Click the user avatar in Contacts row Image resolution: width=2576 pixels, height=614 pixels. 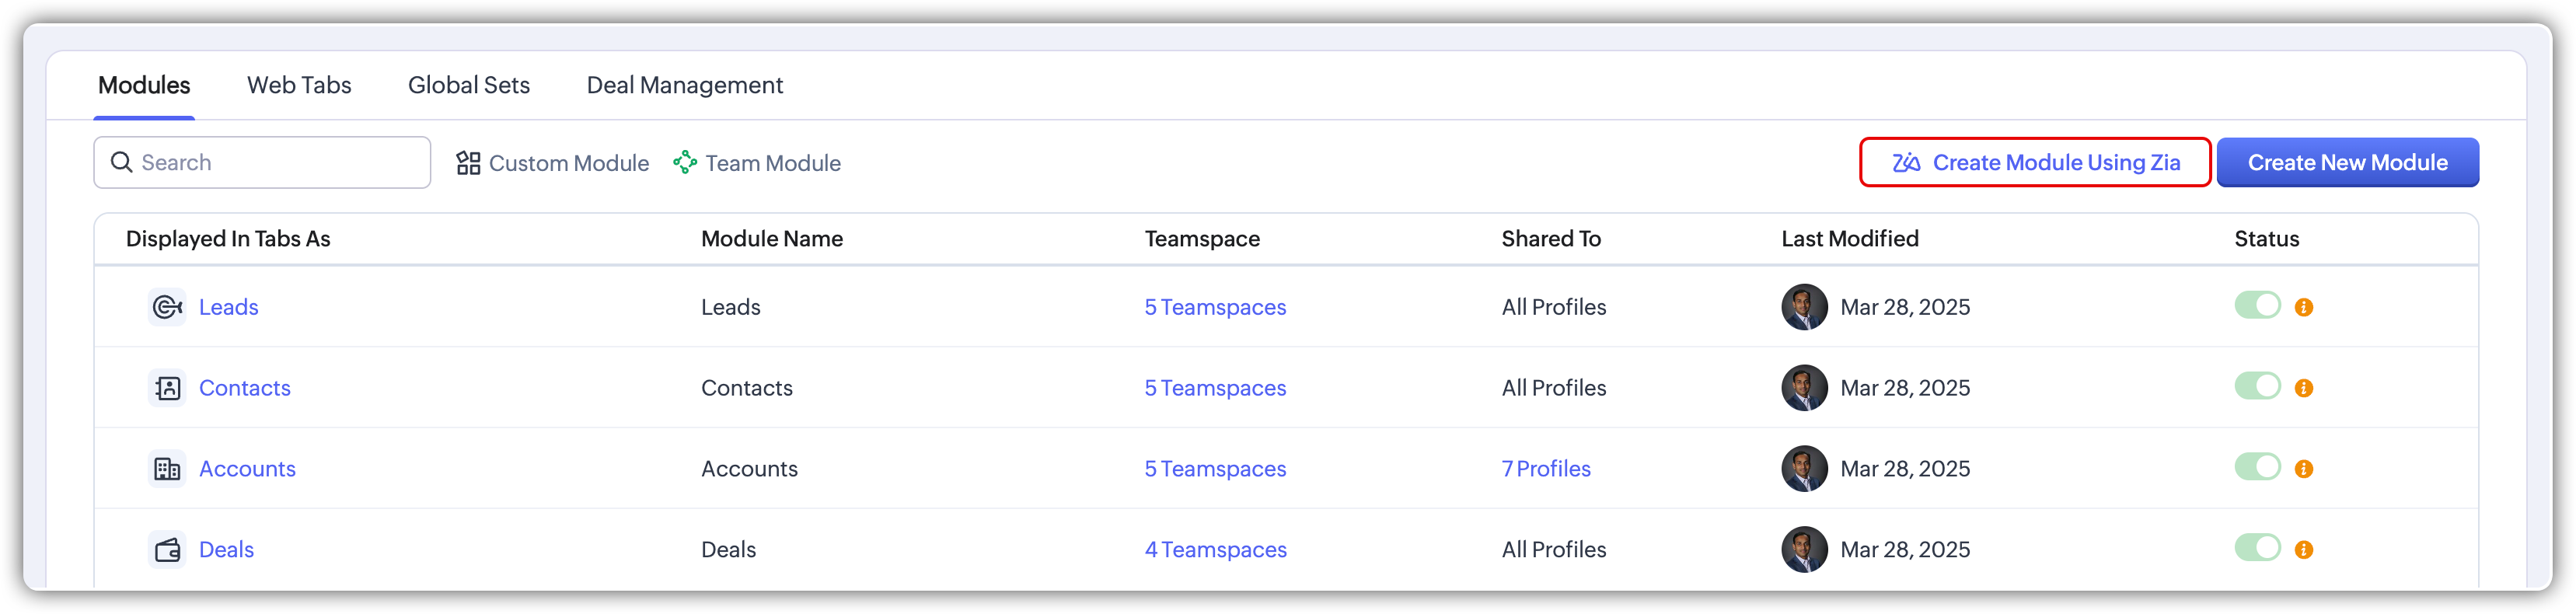[1804, 388]
